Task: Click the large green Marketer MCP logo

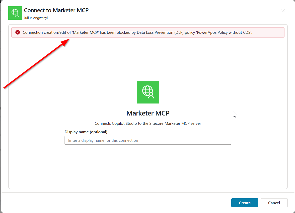Action: click(x=148, y=92)
